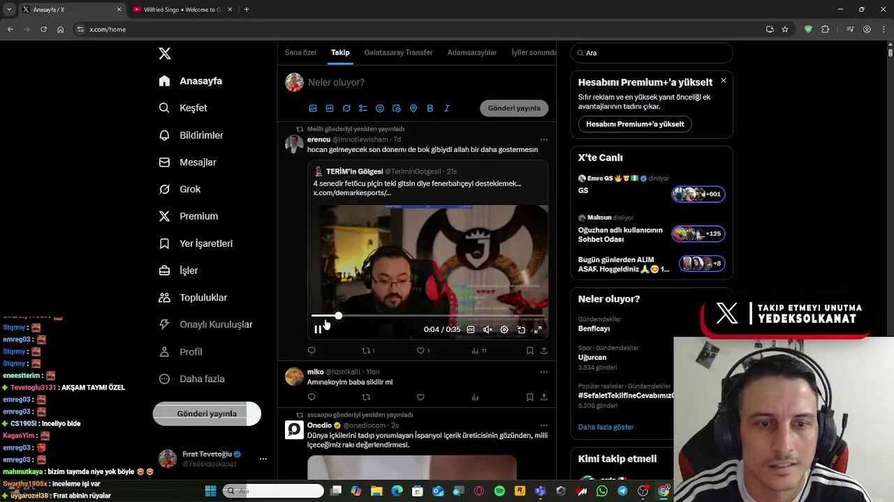Viewport: 894px width, 502px height.
Task: Share erencu's post
Action: tap(544, 351)
